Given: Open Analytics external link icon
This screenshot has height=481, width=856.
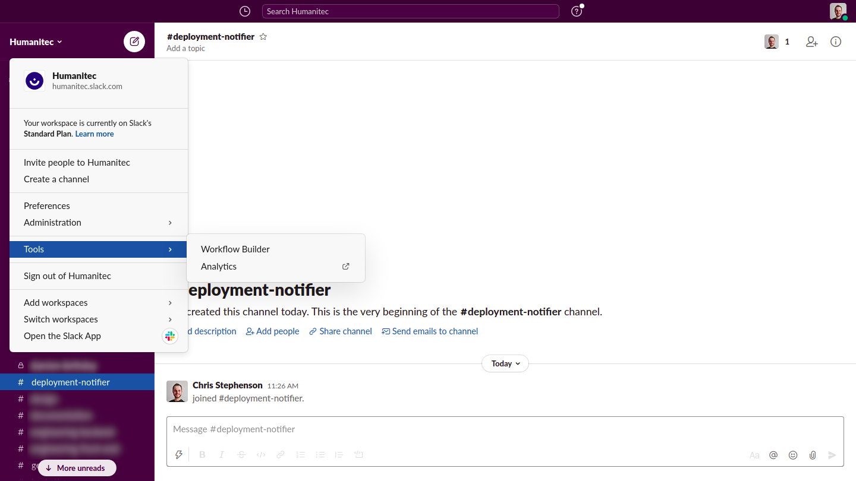Looking at the screenshot, I should pyautogui.click(x=346, y=267).
